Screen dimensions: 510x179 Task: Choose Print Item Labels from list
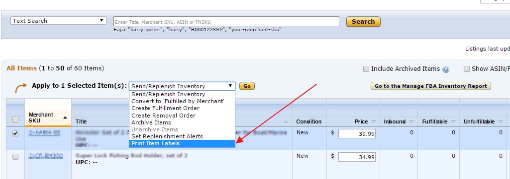[182, 143]
